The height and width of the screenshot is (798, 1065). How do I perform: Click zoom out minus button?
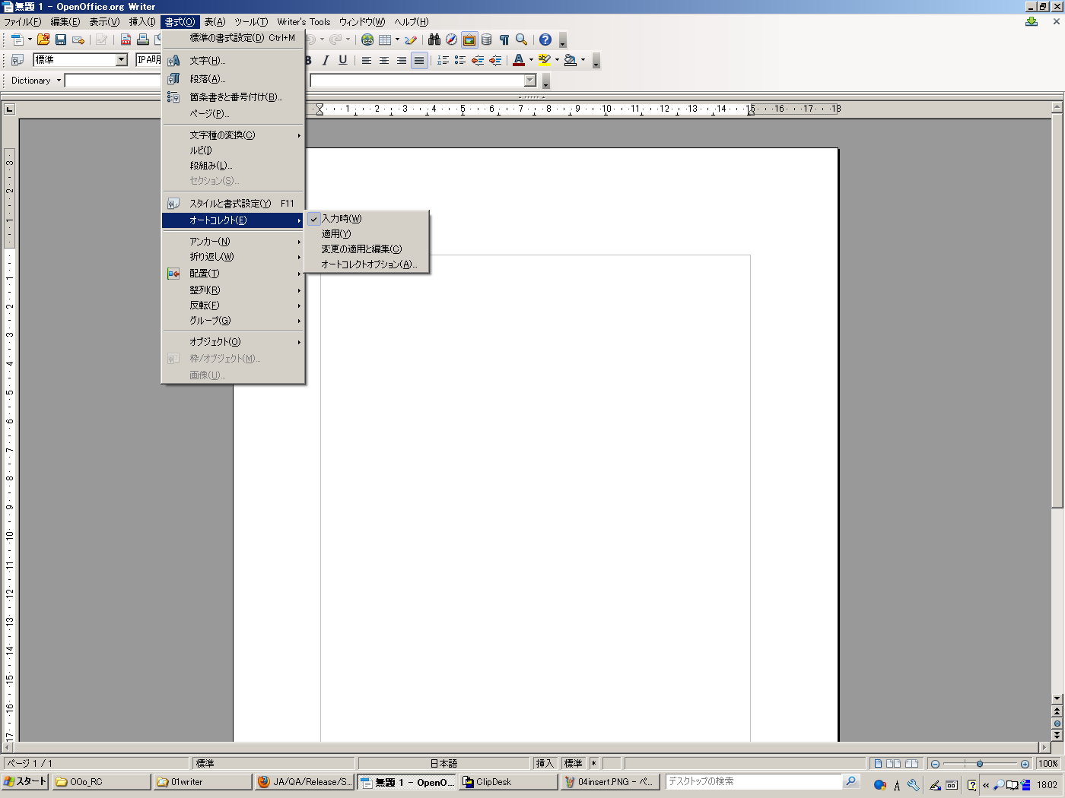(x=935, y=764)
